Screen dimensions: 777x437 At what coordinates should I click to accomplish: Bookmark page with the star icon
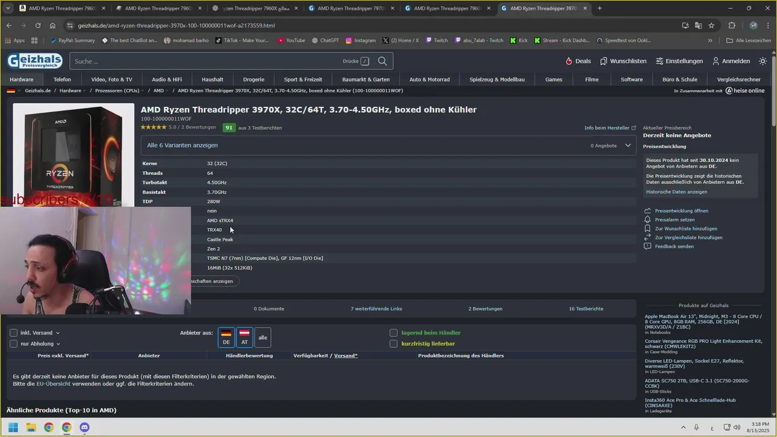711,25
